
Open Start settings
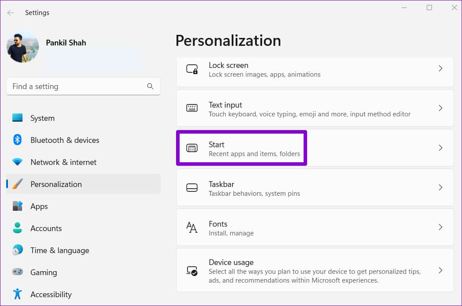pos(315,148)
